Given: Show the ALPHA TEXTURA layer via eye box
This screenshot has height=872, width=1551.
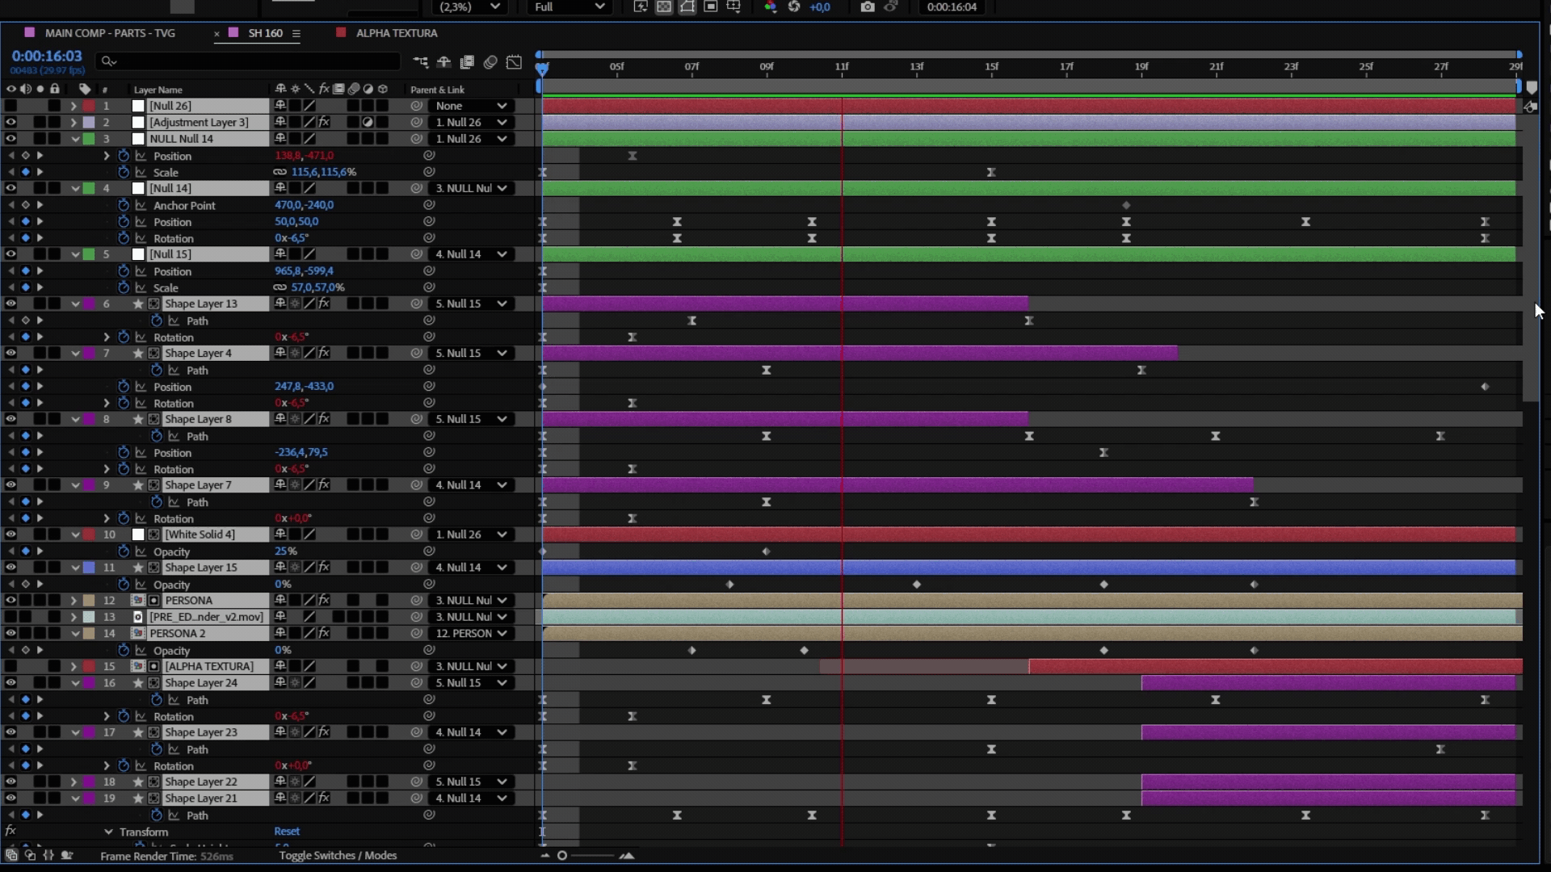Looking at the screenshot, I should [11, 666].
